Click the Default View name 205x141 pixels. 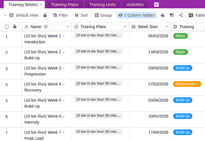coord(27,15)
